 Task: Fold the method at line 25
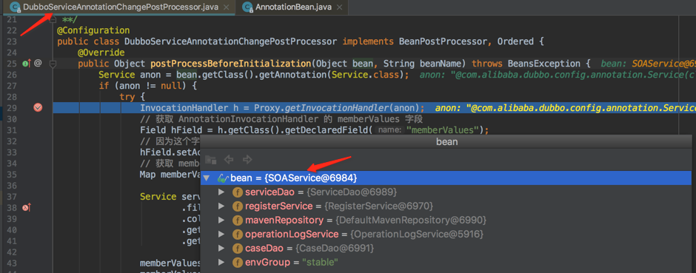tap(53, 64)
